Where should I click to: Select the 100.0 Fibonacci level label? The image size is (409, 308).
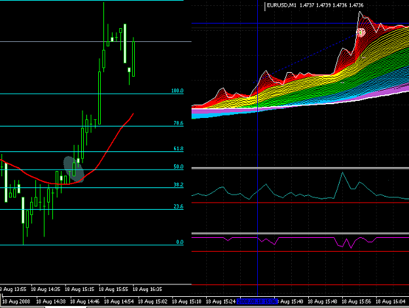(x=177, y=90)
